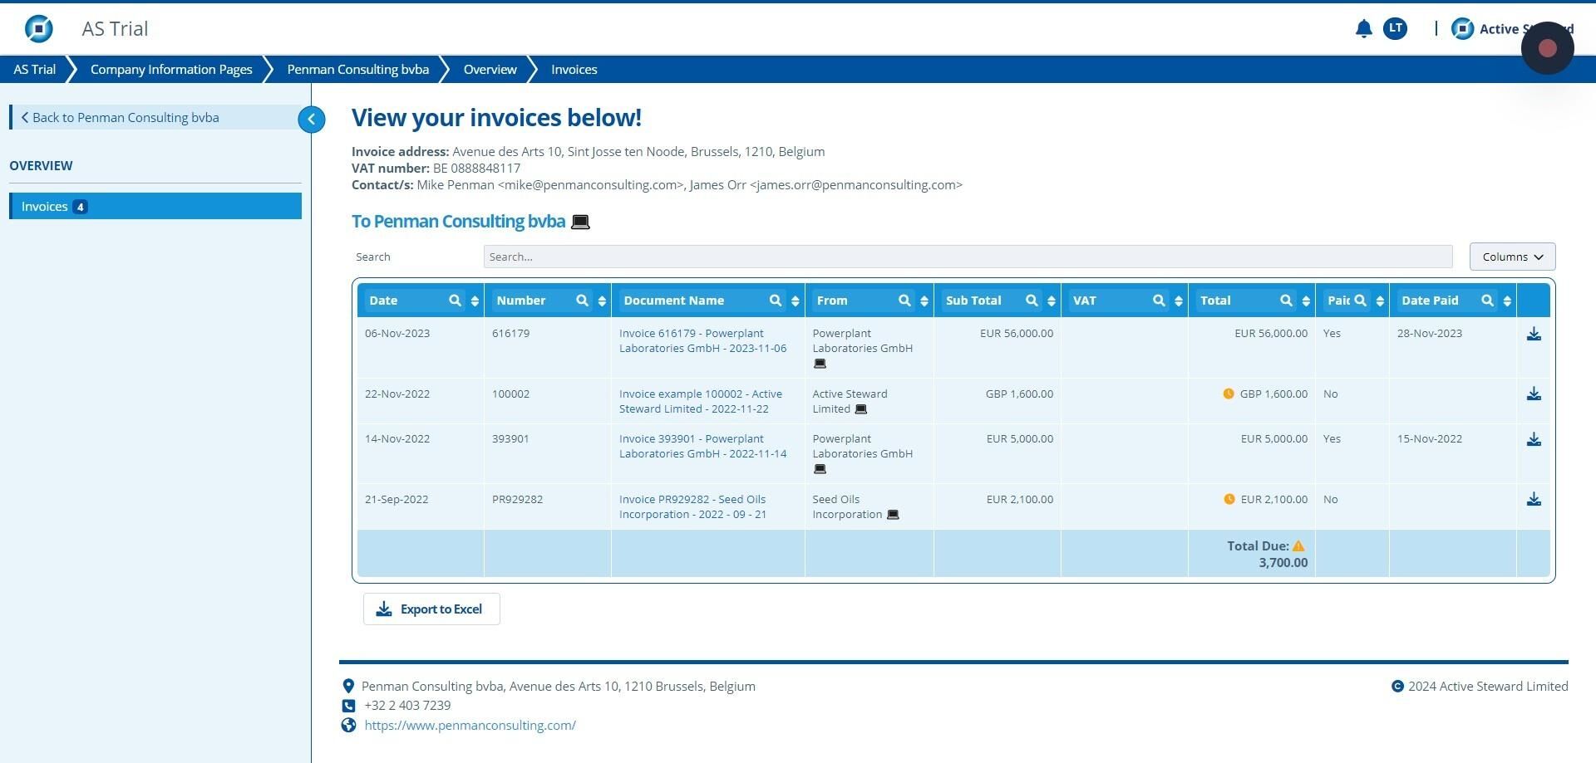This screenshot has height=763, width=1596.
Task: Download invoice PR929282 file
Action: 1534,500
